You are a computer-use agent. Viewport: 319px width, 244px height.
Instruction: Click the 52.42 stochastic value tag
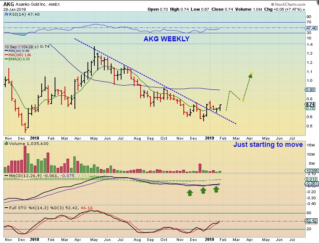[311, 221]
